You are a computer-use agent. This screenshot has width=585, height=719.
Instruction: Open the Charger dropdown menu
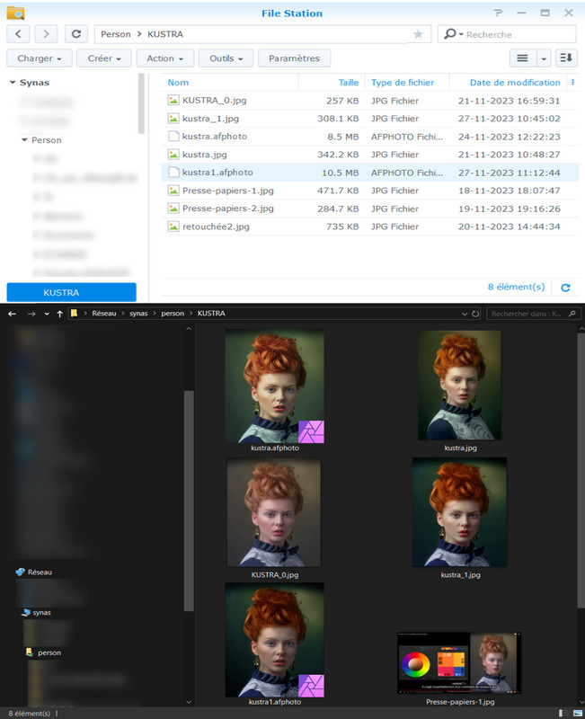[x=40, y=58]
